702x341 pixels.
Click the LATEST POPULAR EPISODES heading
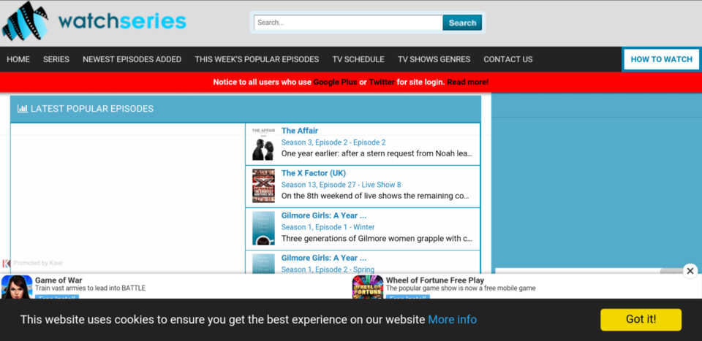[x=92, y=109]
